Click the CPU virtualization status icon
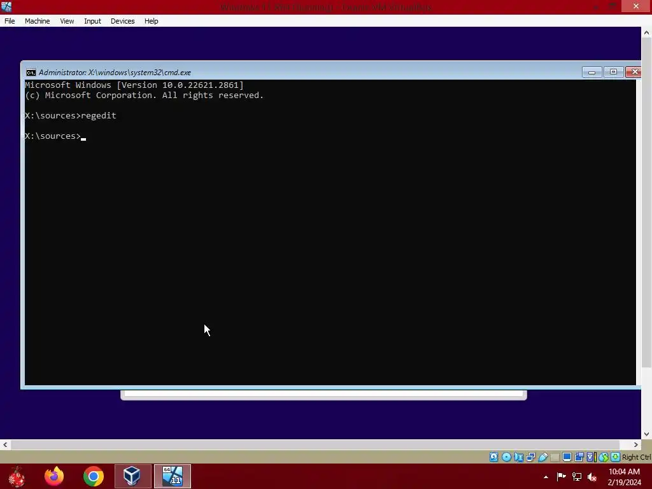 point(591,457)
